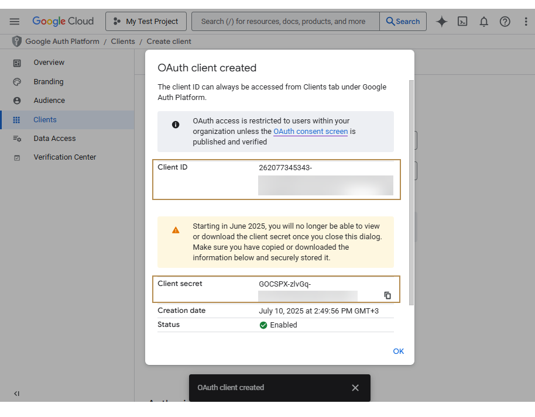Click the creation date value
The image size is (535, 417).
coord(318,311)
